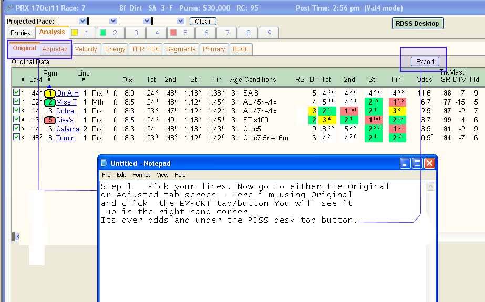Image resolution: width=485 pixels, height=302 pixels.
Task: Click inside the Notepad text area
Action: click(x=262, y=242)
